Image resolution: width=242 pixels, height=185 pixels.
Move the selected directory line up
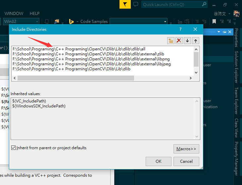[x=196, y=41]
